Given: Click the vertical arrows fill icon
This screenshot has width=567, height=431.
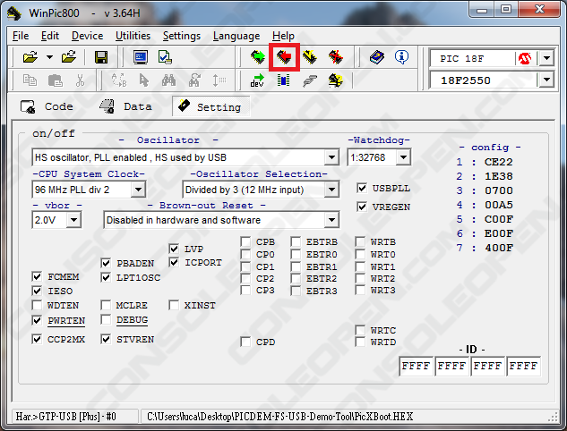Looking at the screenshot, I should (219, 80).
